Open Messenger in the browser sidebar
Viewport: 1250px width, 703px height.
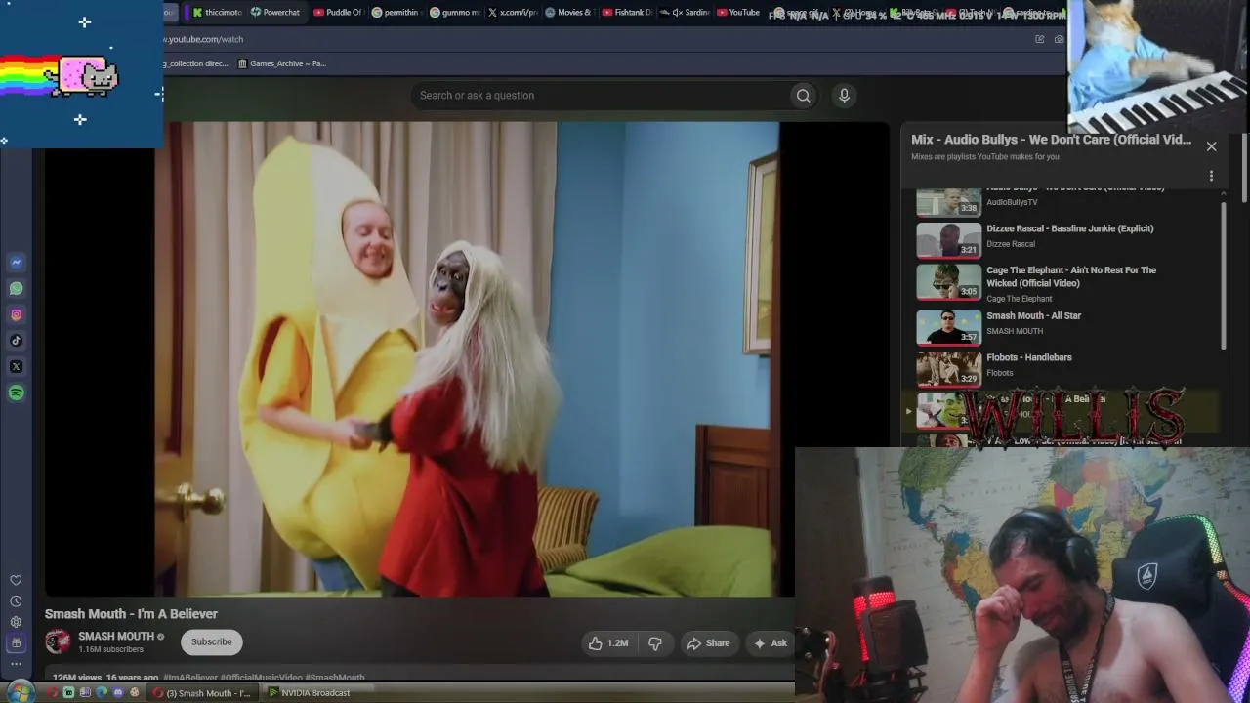pos(16,262)
